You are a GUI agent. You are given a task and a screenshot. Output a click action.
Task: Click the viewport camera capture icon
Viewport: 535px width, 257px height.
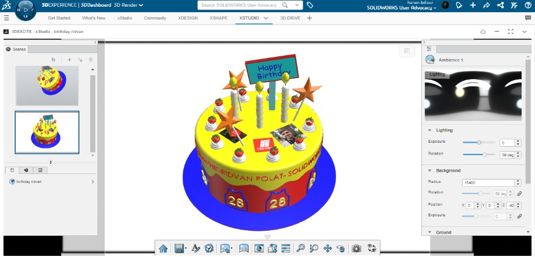pos(407,51)
